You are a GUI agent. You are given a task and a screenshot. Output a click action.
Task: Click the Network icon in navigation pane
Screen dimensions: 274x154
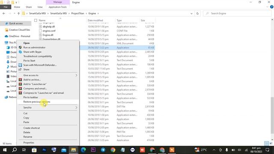click(x=6, y=97)
